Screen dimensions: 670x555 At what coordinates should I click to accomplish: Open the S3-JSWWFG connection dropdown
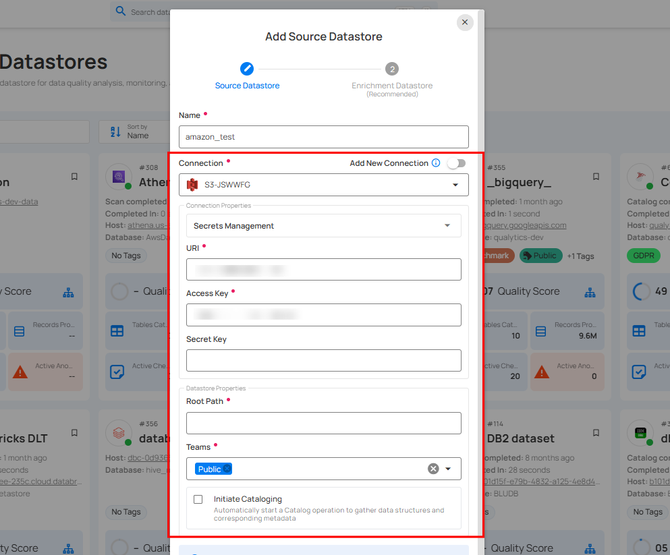click(x=455, y=184)
